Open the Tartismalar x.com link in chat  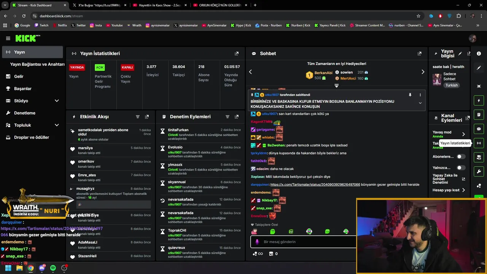click(x=315, y=185)
